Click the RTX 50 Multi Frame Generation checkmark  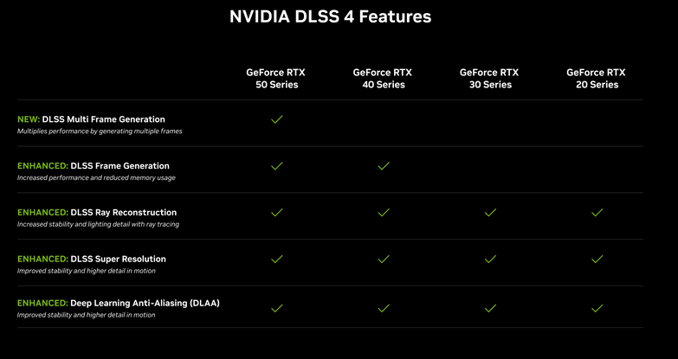pos(277,119)
